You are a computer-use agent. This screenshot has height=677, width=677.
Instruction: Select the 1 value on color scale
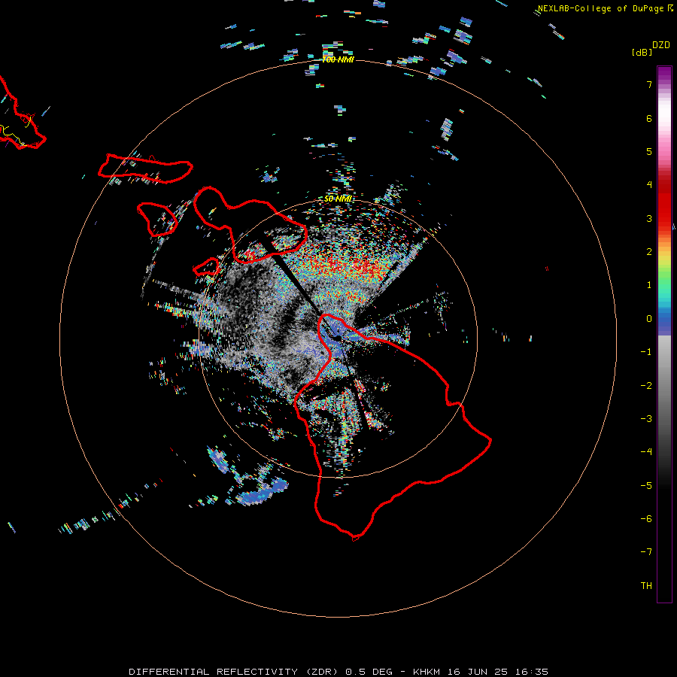pos(649,285)
